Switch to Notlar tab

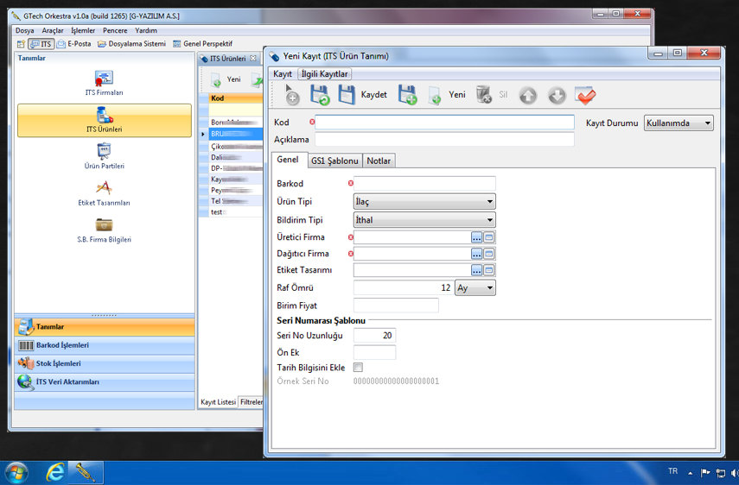click(379, 161)
